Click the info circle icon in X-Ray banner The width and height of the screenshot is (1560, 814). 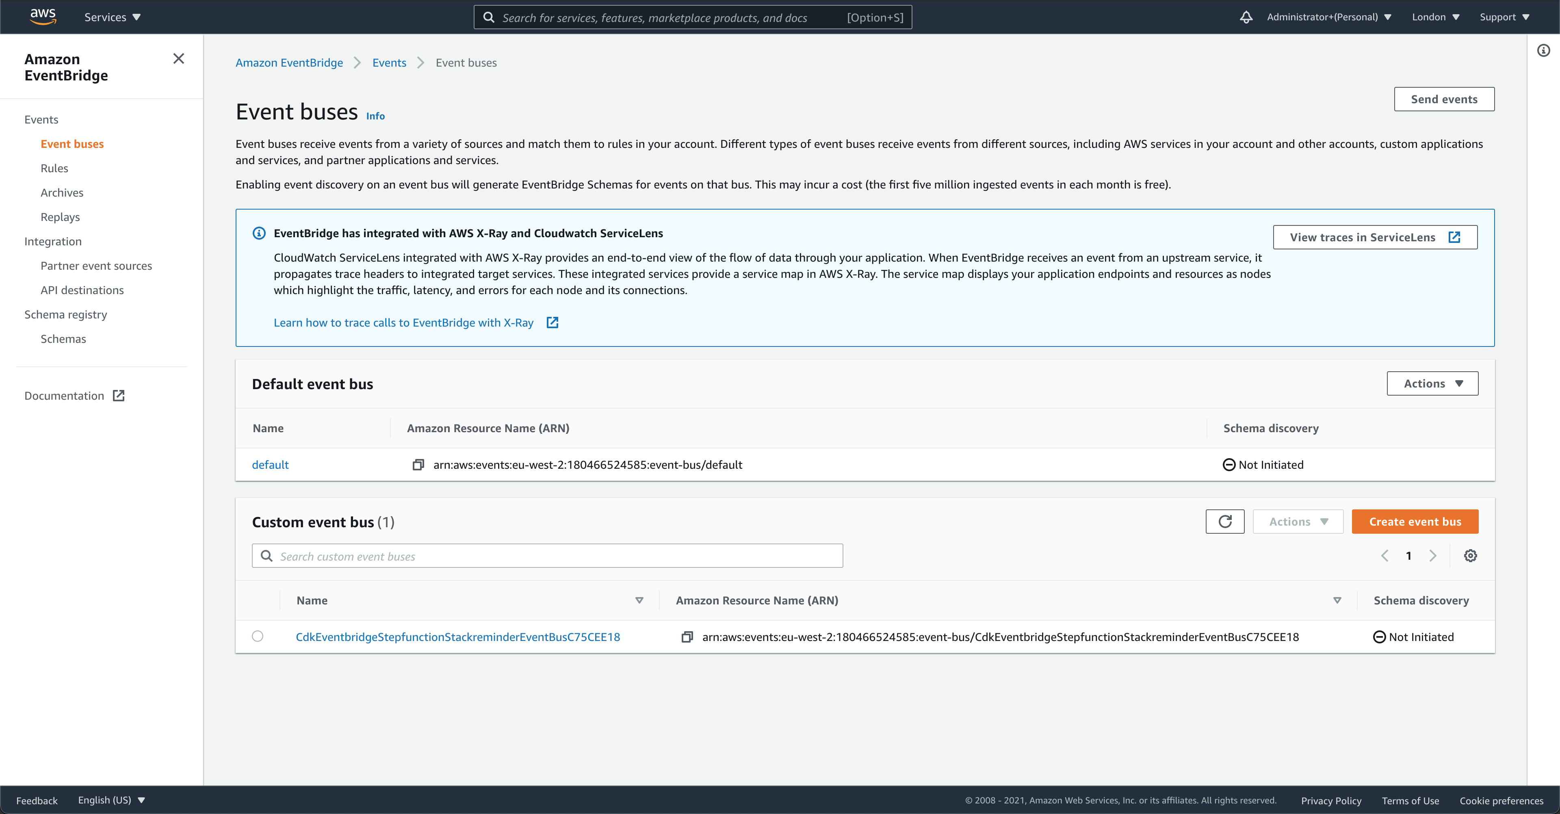click(259, 233)
